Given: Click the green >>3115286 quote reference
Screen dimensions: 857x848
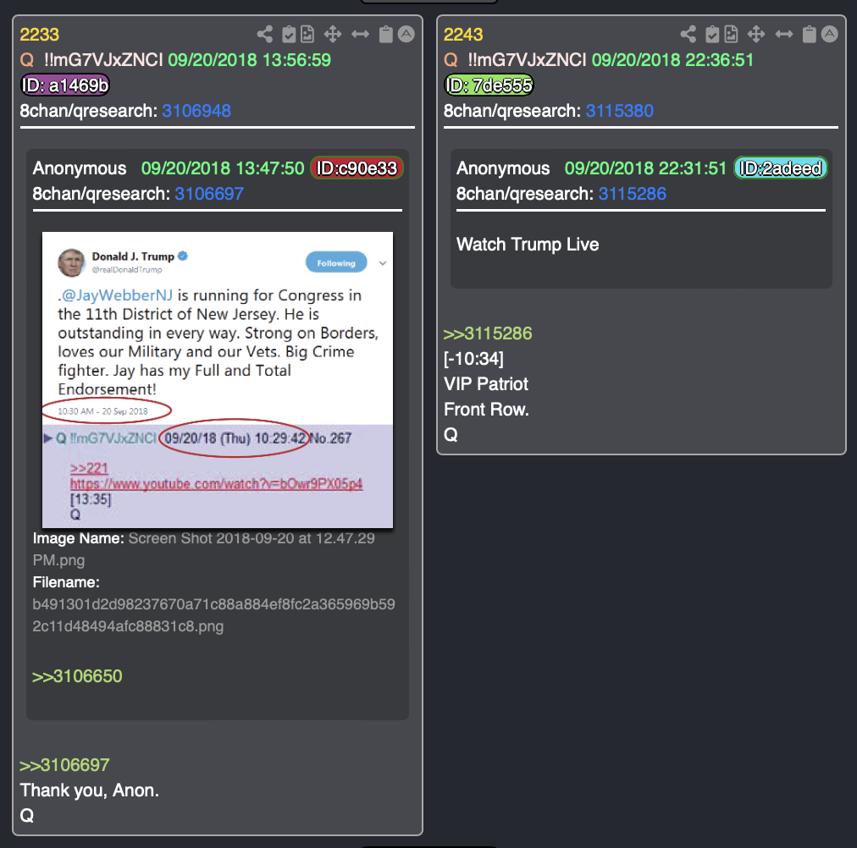Looking at the screenshot, I should (488, 333).
